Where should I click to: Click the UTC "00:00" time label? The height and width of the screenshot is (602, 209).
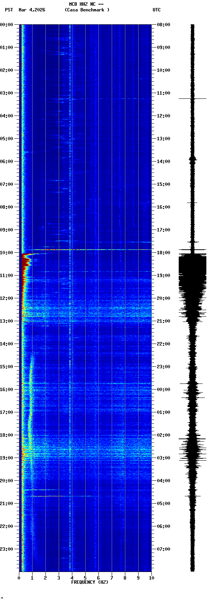pos(164,390)
